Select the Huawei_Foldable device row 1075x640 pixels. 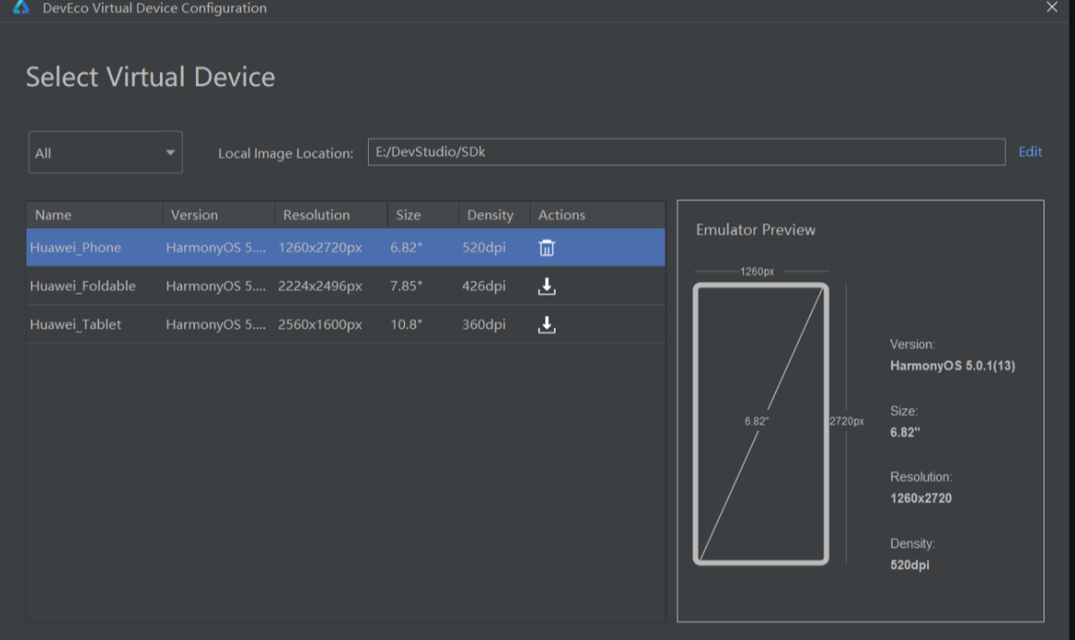click(346, 285)
